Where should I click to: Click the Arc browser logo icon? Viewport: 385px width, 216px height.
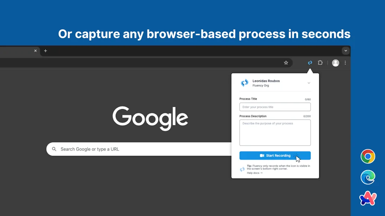tap(368, 198)
